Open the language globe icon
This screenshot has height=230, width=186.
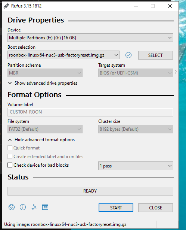point(12,207)
